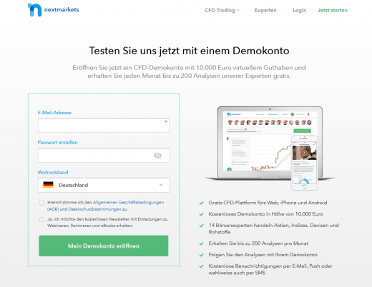Click checkmark beside Kostenlose Benachrichtigungen
The width and height of the screenshot is (372, 287).
[x=202, y=266]
